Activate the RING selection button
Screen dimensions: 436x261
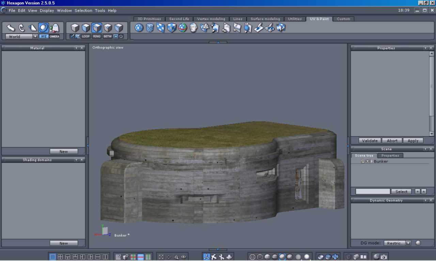point(97,36)
